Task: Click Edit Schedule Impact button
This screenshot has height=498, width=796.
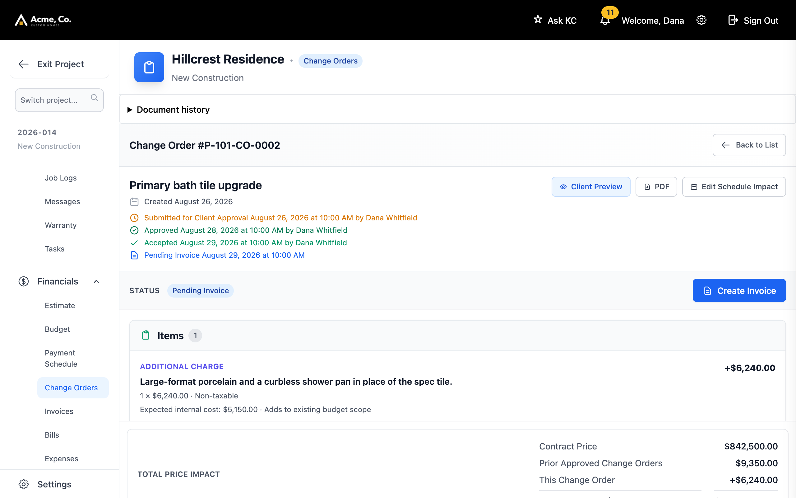Action: [734, 187]
